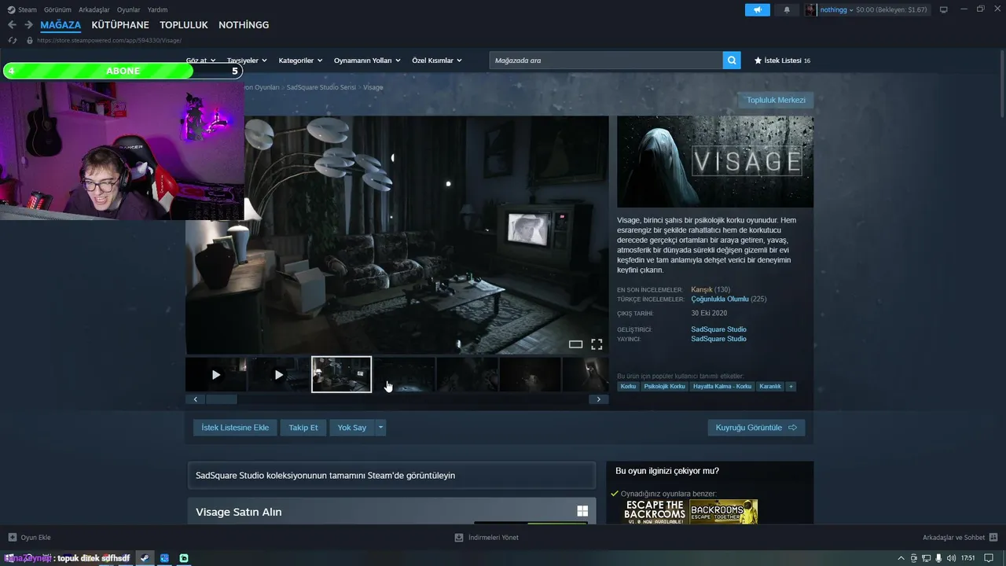Select the highlighted living room screenshot thumbnail

click(342, 375)
